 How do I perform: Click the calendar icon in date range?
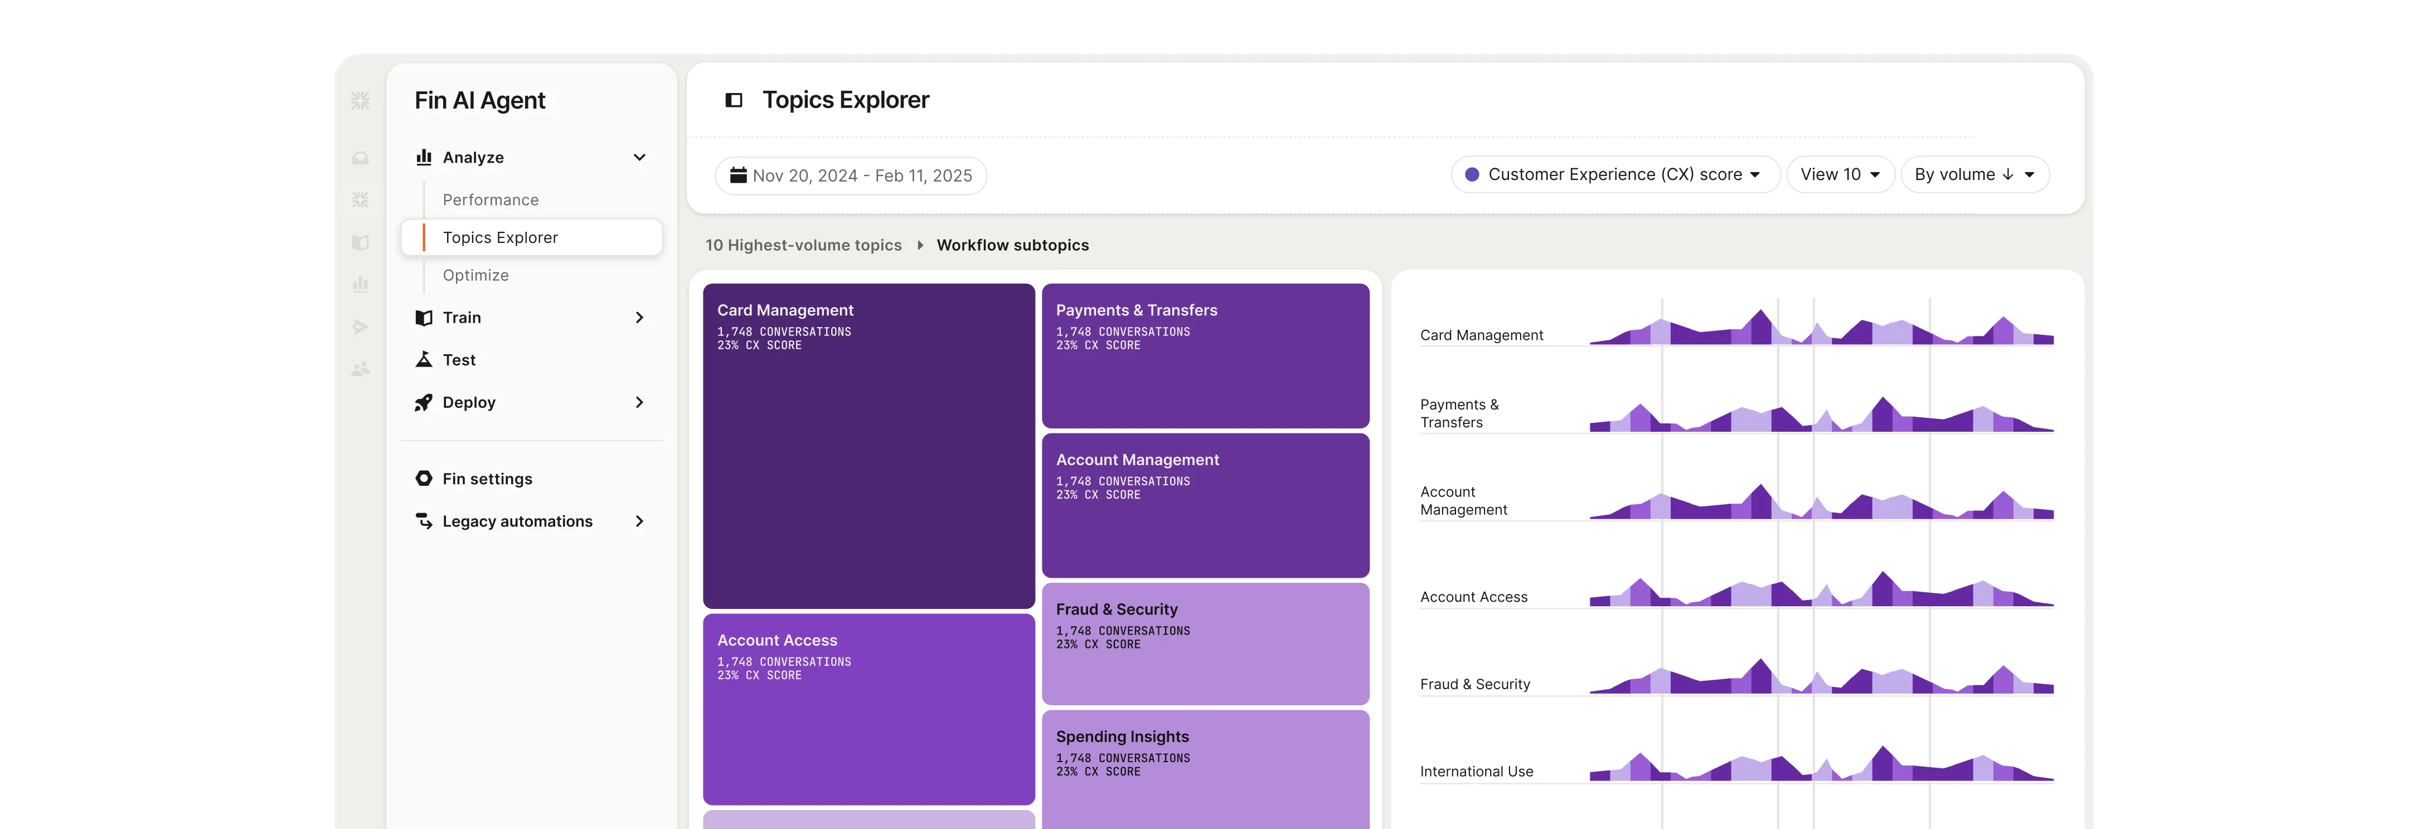coord(739,175)
